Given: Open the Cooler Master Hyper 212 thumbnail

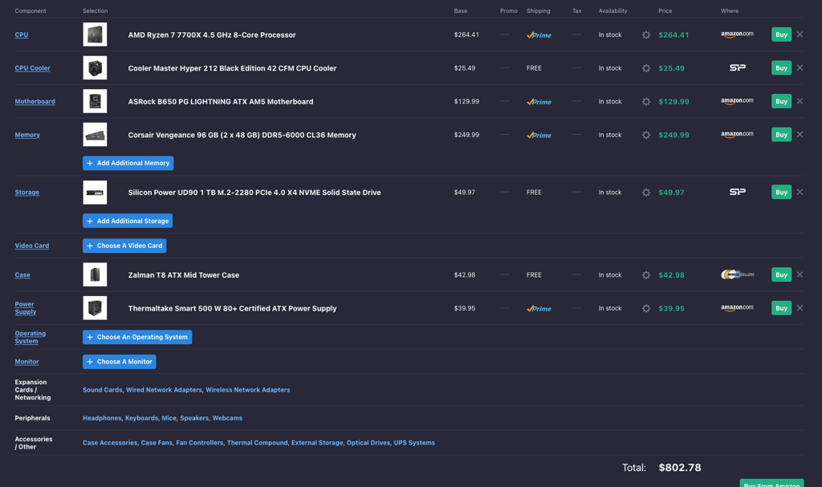Looking at the screenshot, I should click(95, 67).
